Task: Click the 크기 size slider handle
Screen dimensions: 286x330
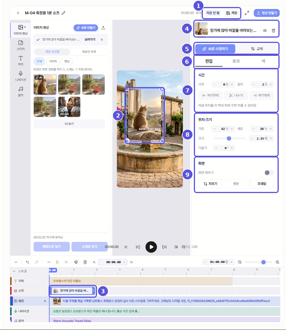Action: tap(229, 138)
